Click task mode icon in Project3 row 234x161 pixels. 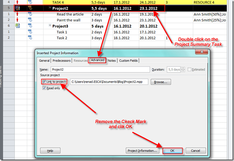coord(30,26)
